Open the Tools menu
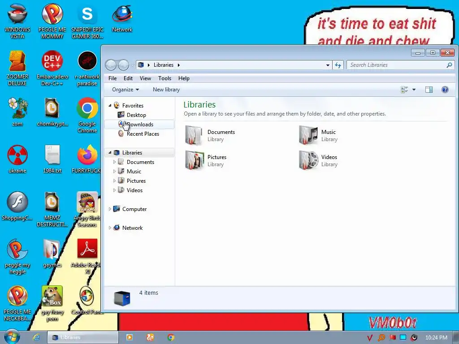The image size is (459, 344). pos(165,78)
